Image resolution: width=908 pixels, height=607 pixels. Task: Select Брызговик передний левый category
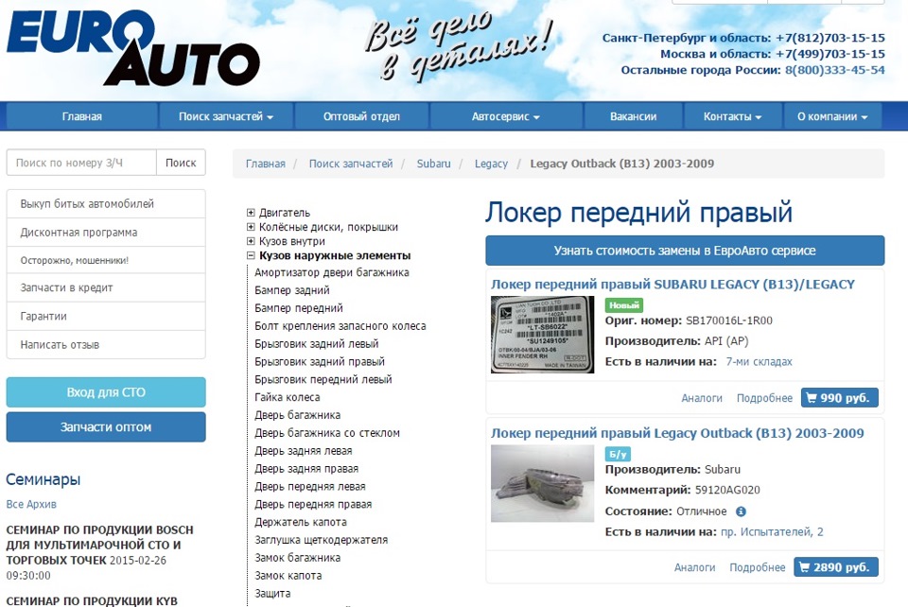click(323, 379)
